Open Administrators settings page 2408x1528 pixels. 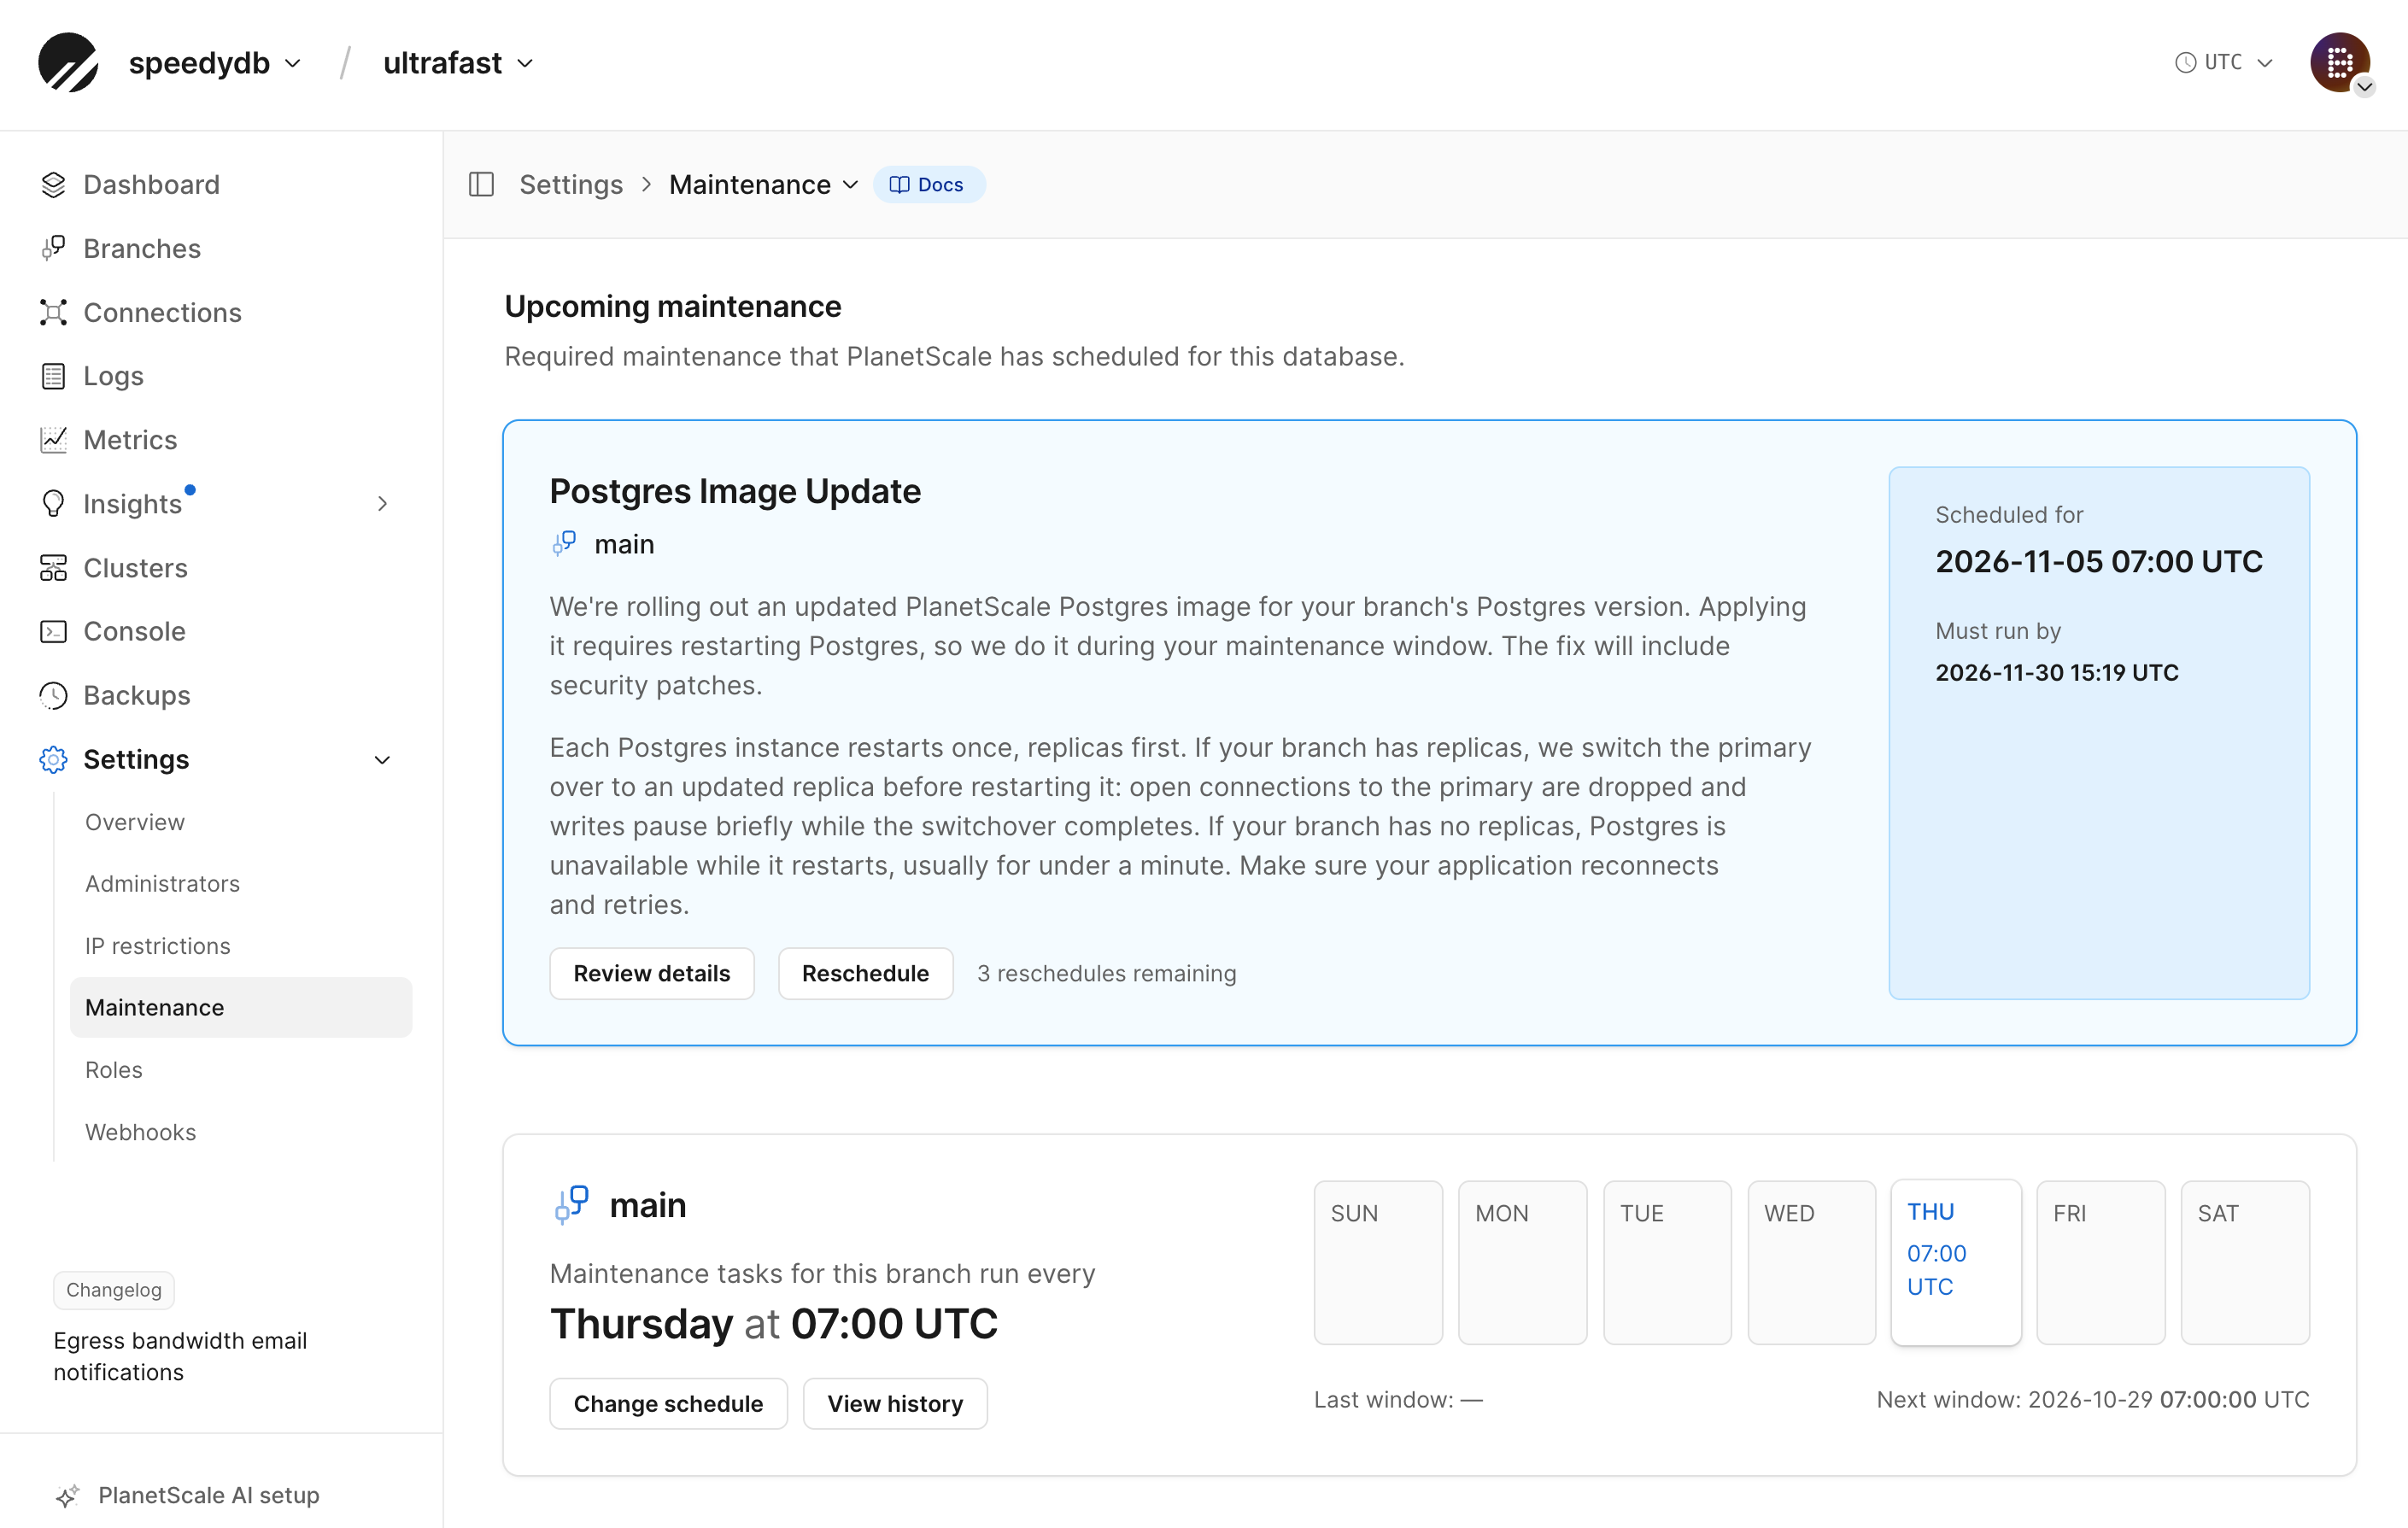pos(162,883)
